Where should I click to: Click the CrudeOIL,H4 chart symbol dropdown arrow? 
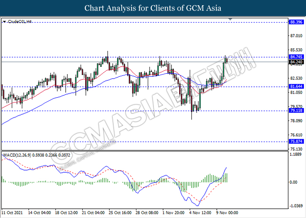[x=4, y=22]
